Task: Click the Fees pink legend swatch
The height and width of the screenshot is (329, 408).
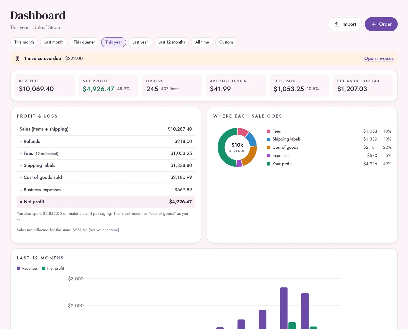Action: 269,131
